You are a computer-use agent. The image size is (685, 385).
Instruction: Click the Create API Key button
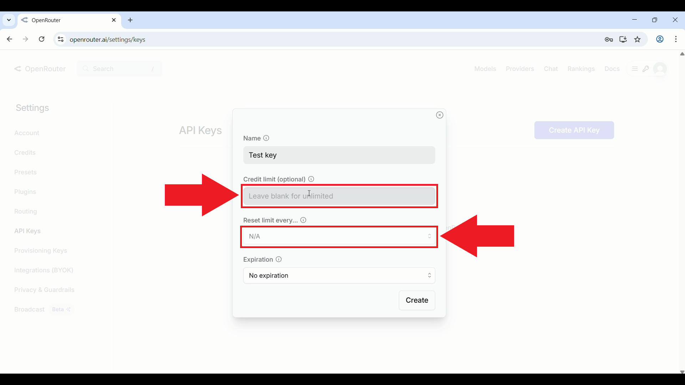pyautogui.click(x=574, y=130)
